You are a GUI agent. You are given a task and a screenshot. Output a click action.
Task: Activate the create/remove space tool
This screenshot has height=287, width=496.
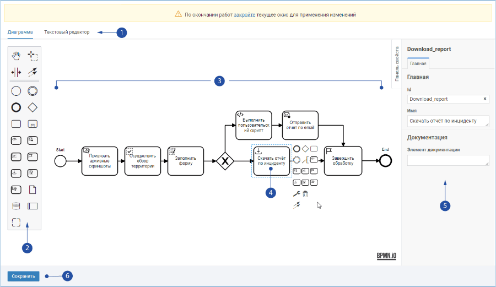coord(16,72)
